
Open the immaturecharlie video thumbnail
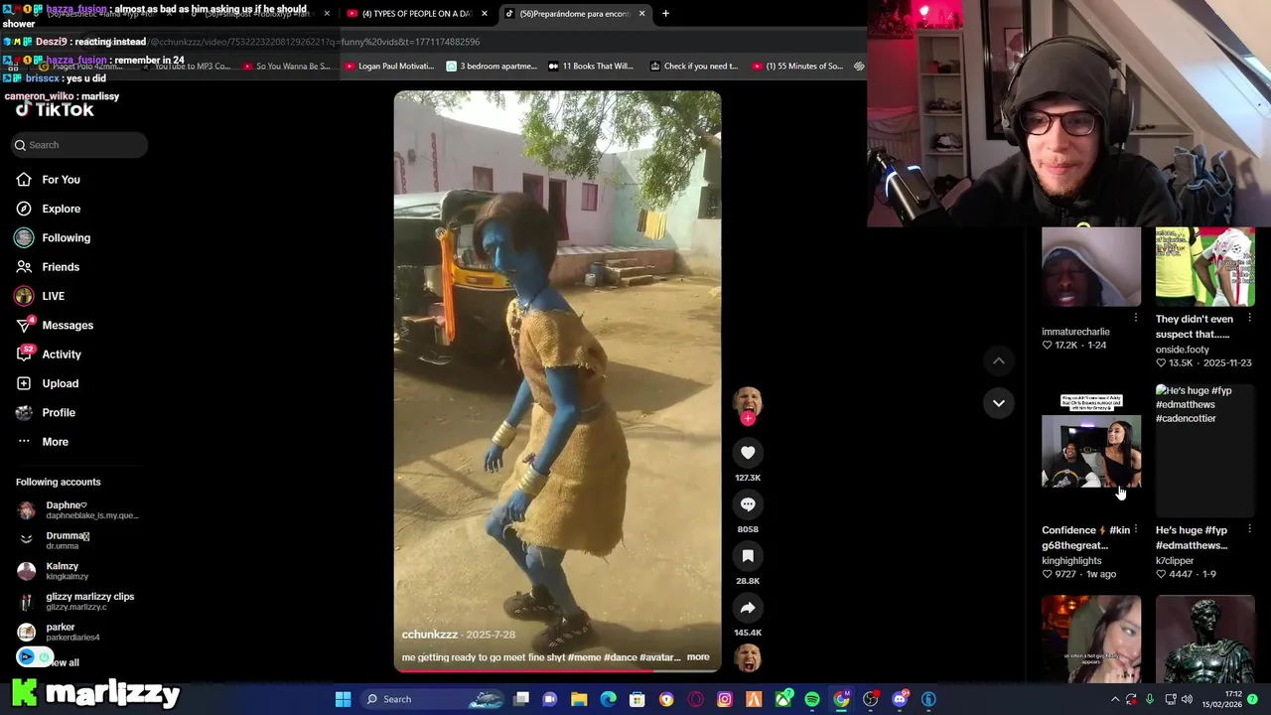tap(1091, 267)
